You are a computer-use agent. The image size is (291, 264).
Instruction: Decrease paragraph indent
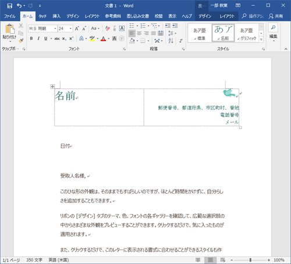pos(168,26)
